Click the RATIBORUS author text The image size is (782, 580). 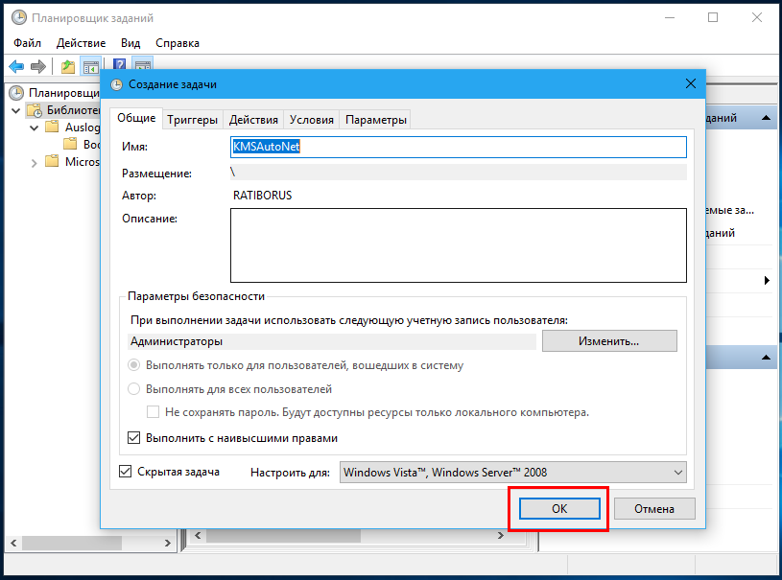[262, 196]
